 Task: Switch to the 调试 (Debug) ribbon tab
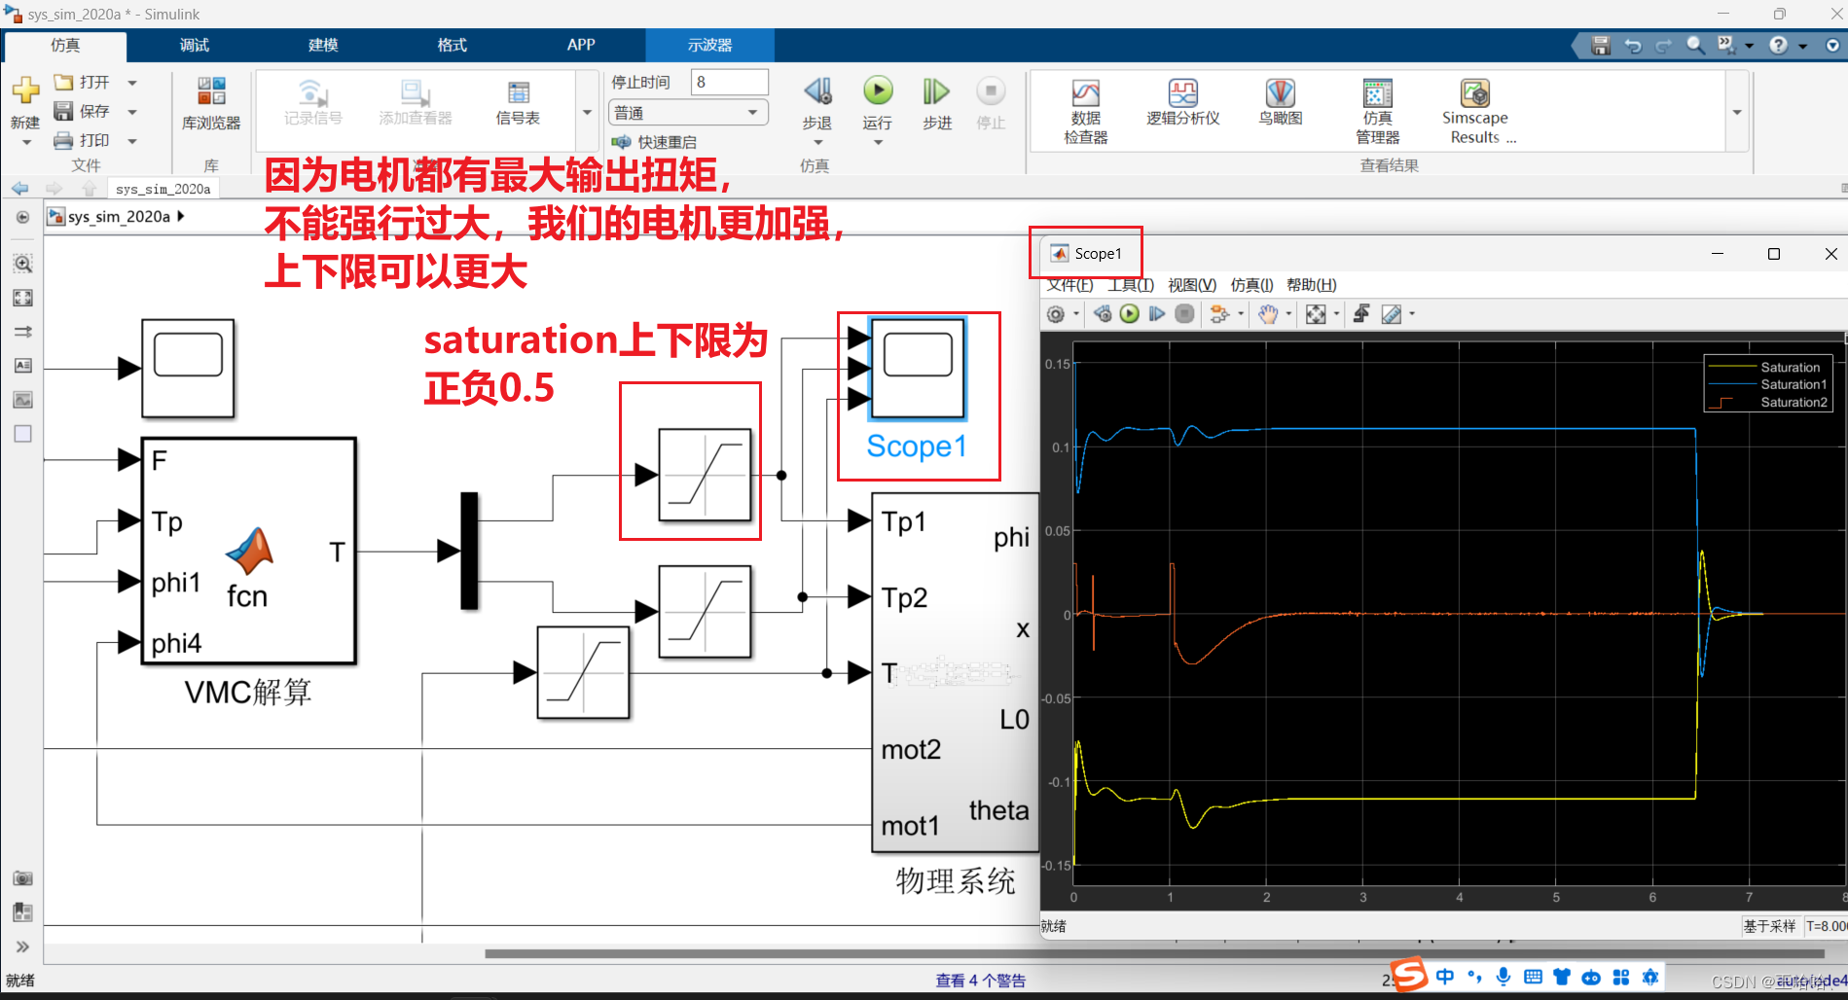click(194, 46)
